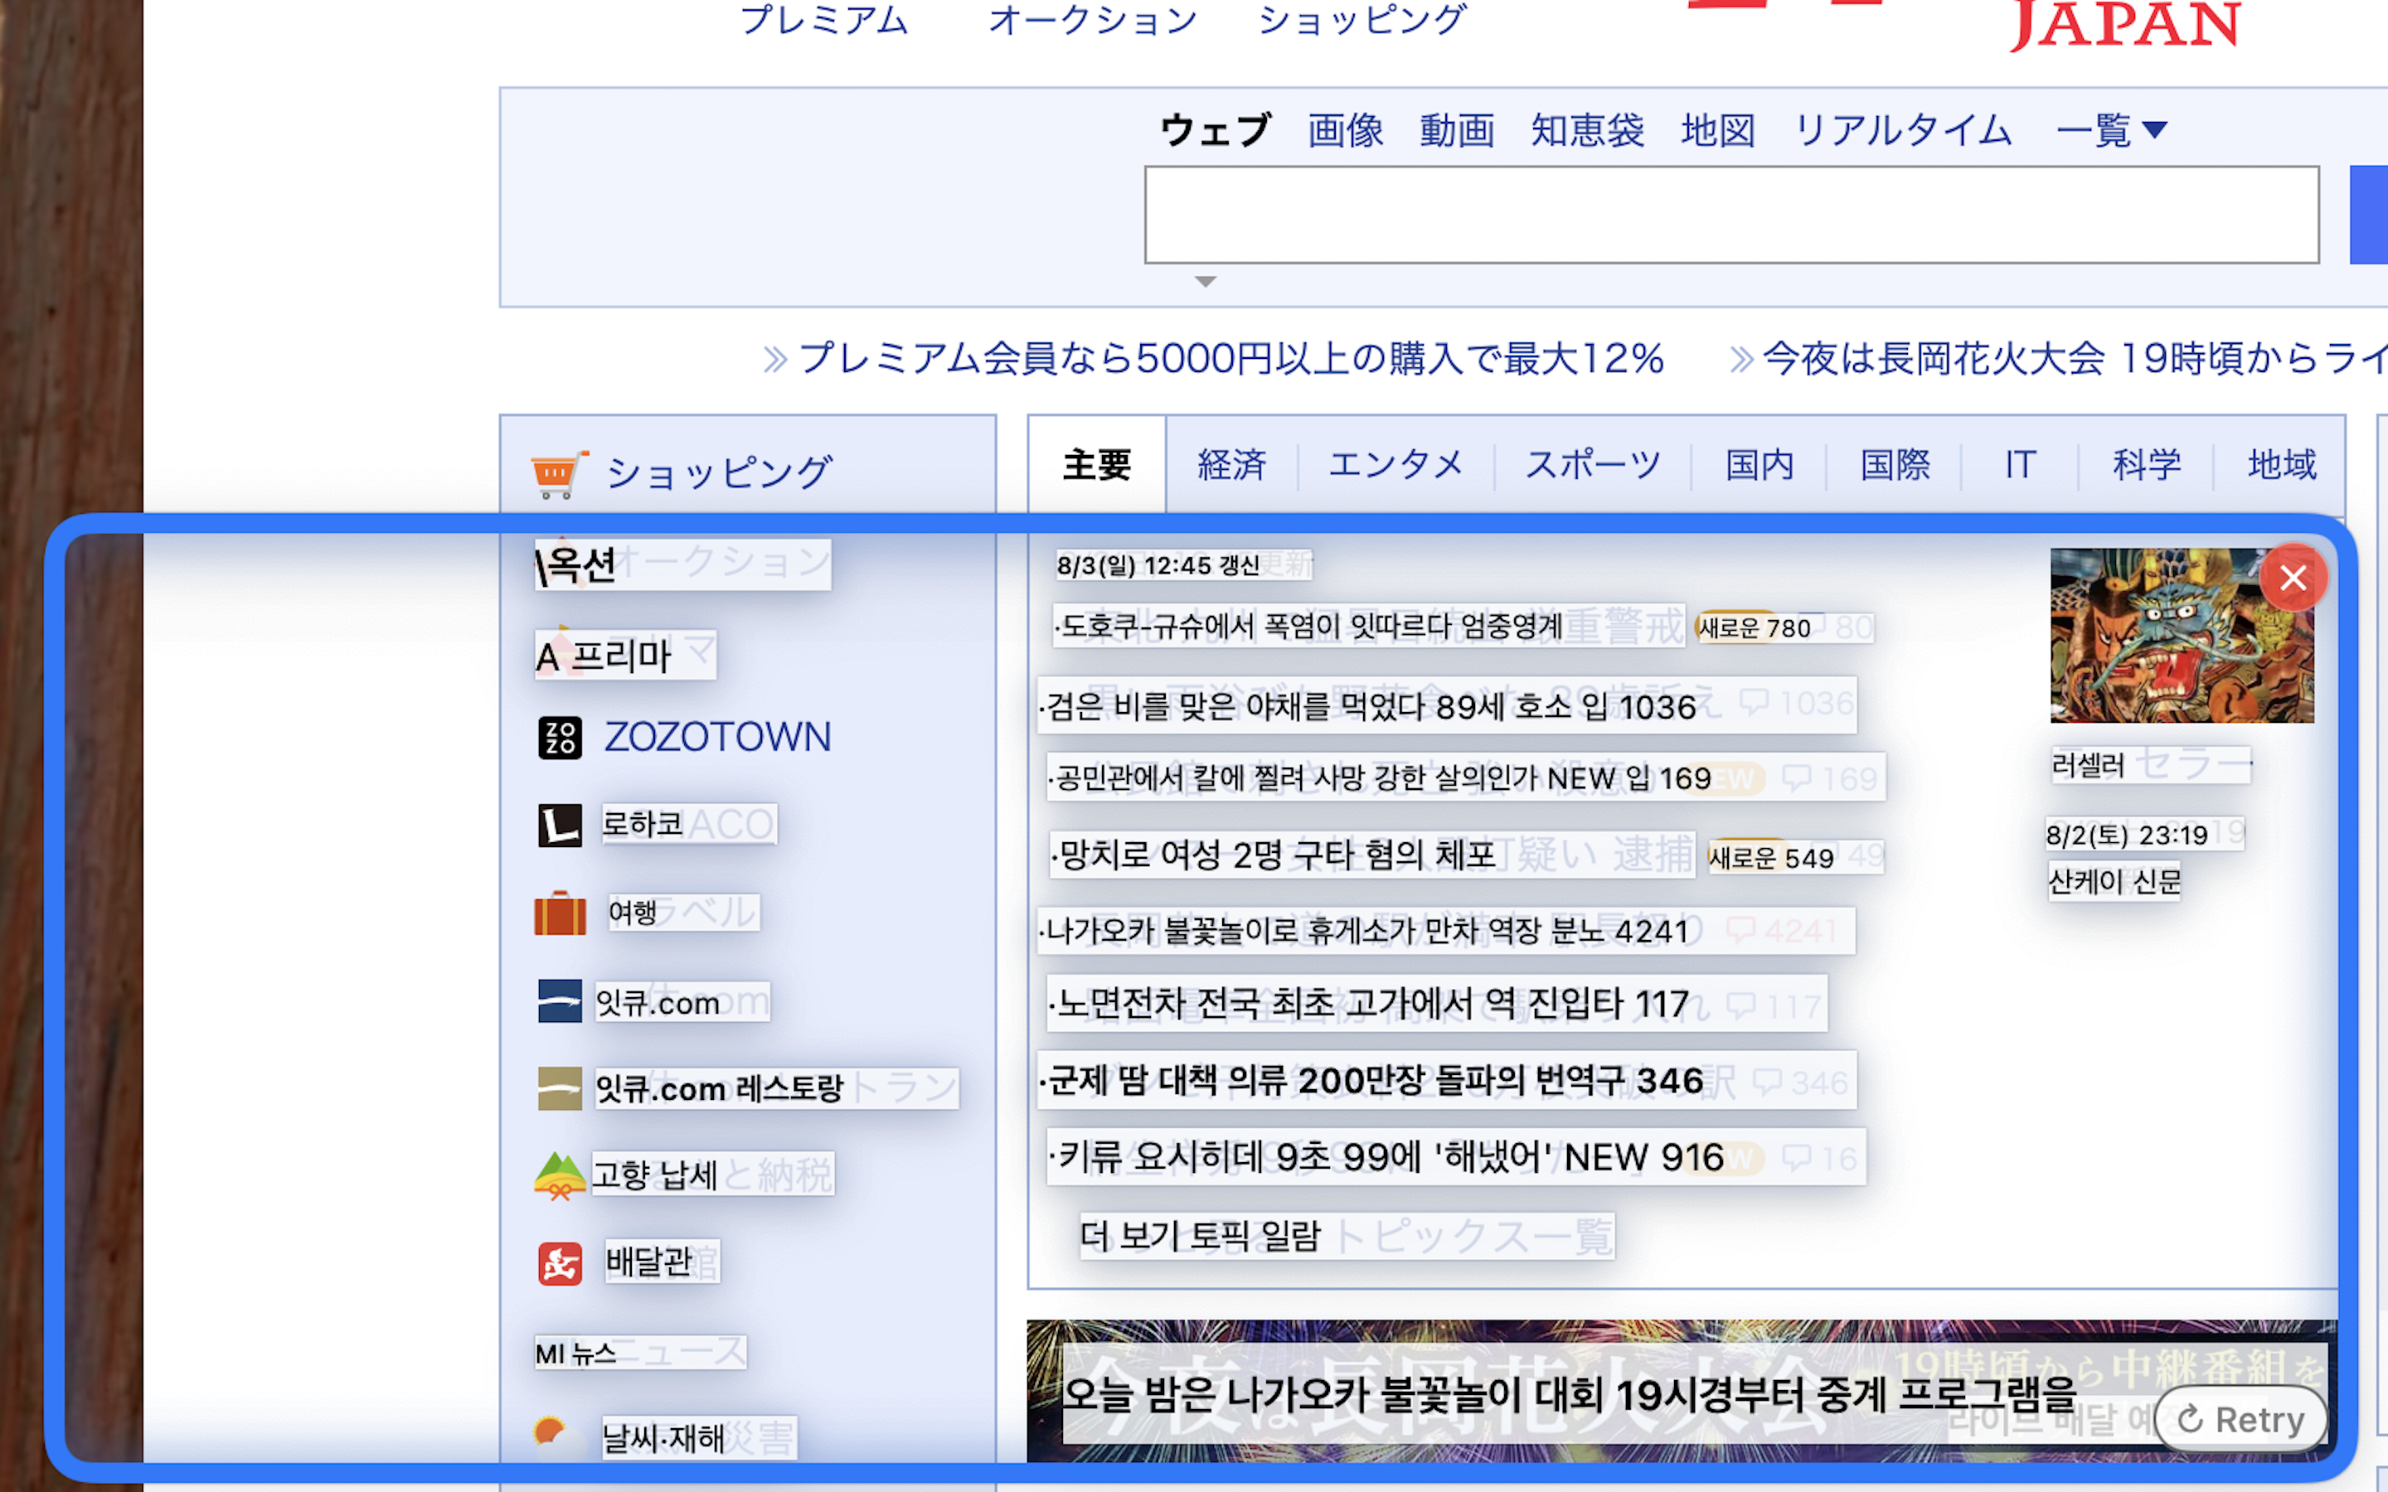Open the 프리마 sidebar link
This screenshot has width=2388, height=1492.
[626, 655]
